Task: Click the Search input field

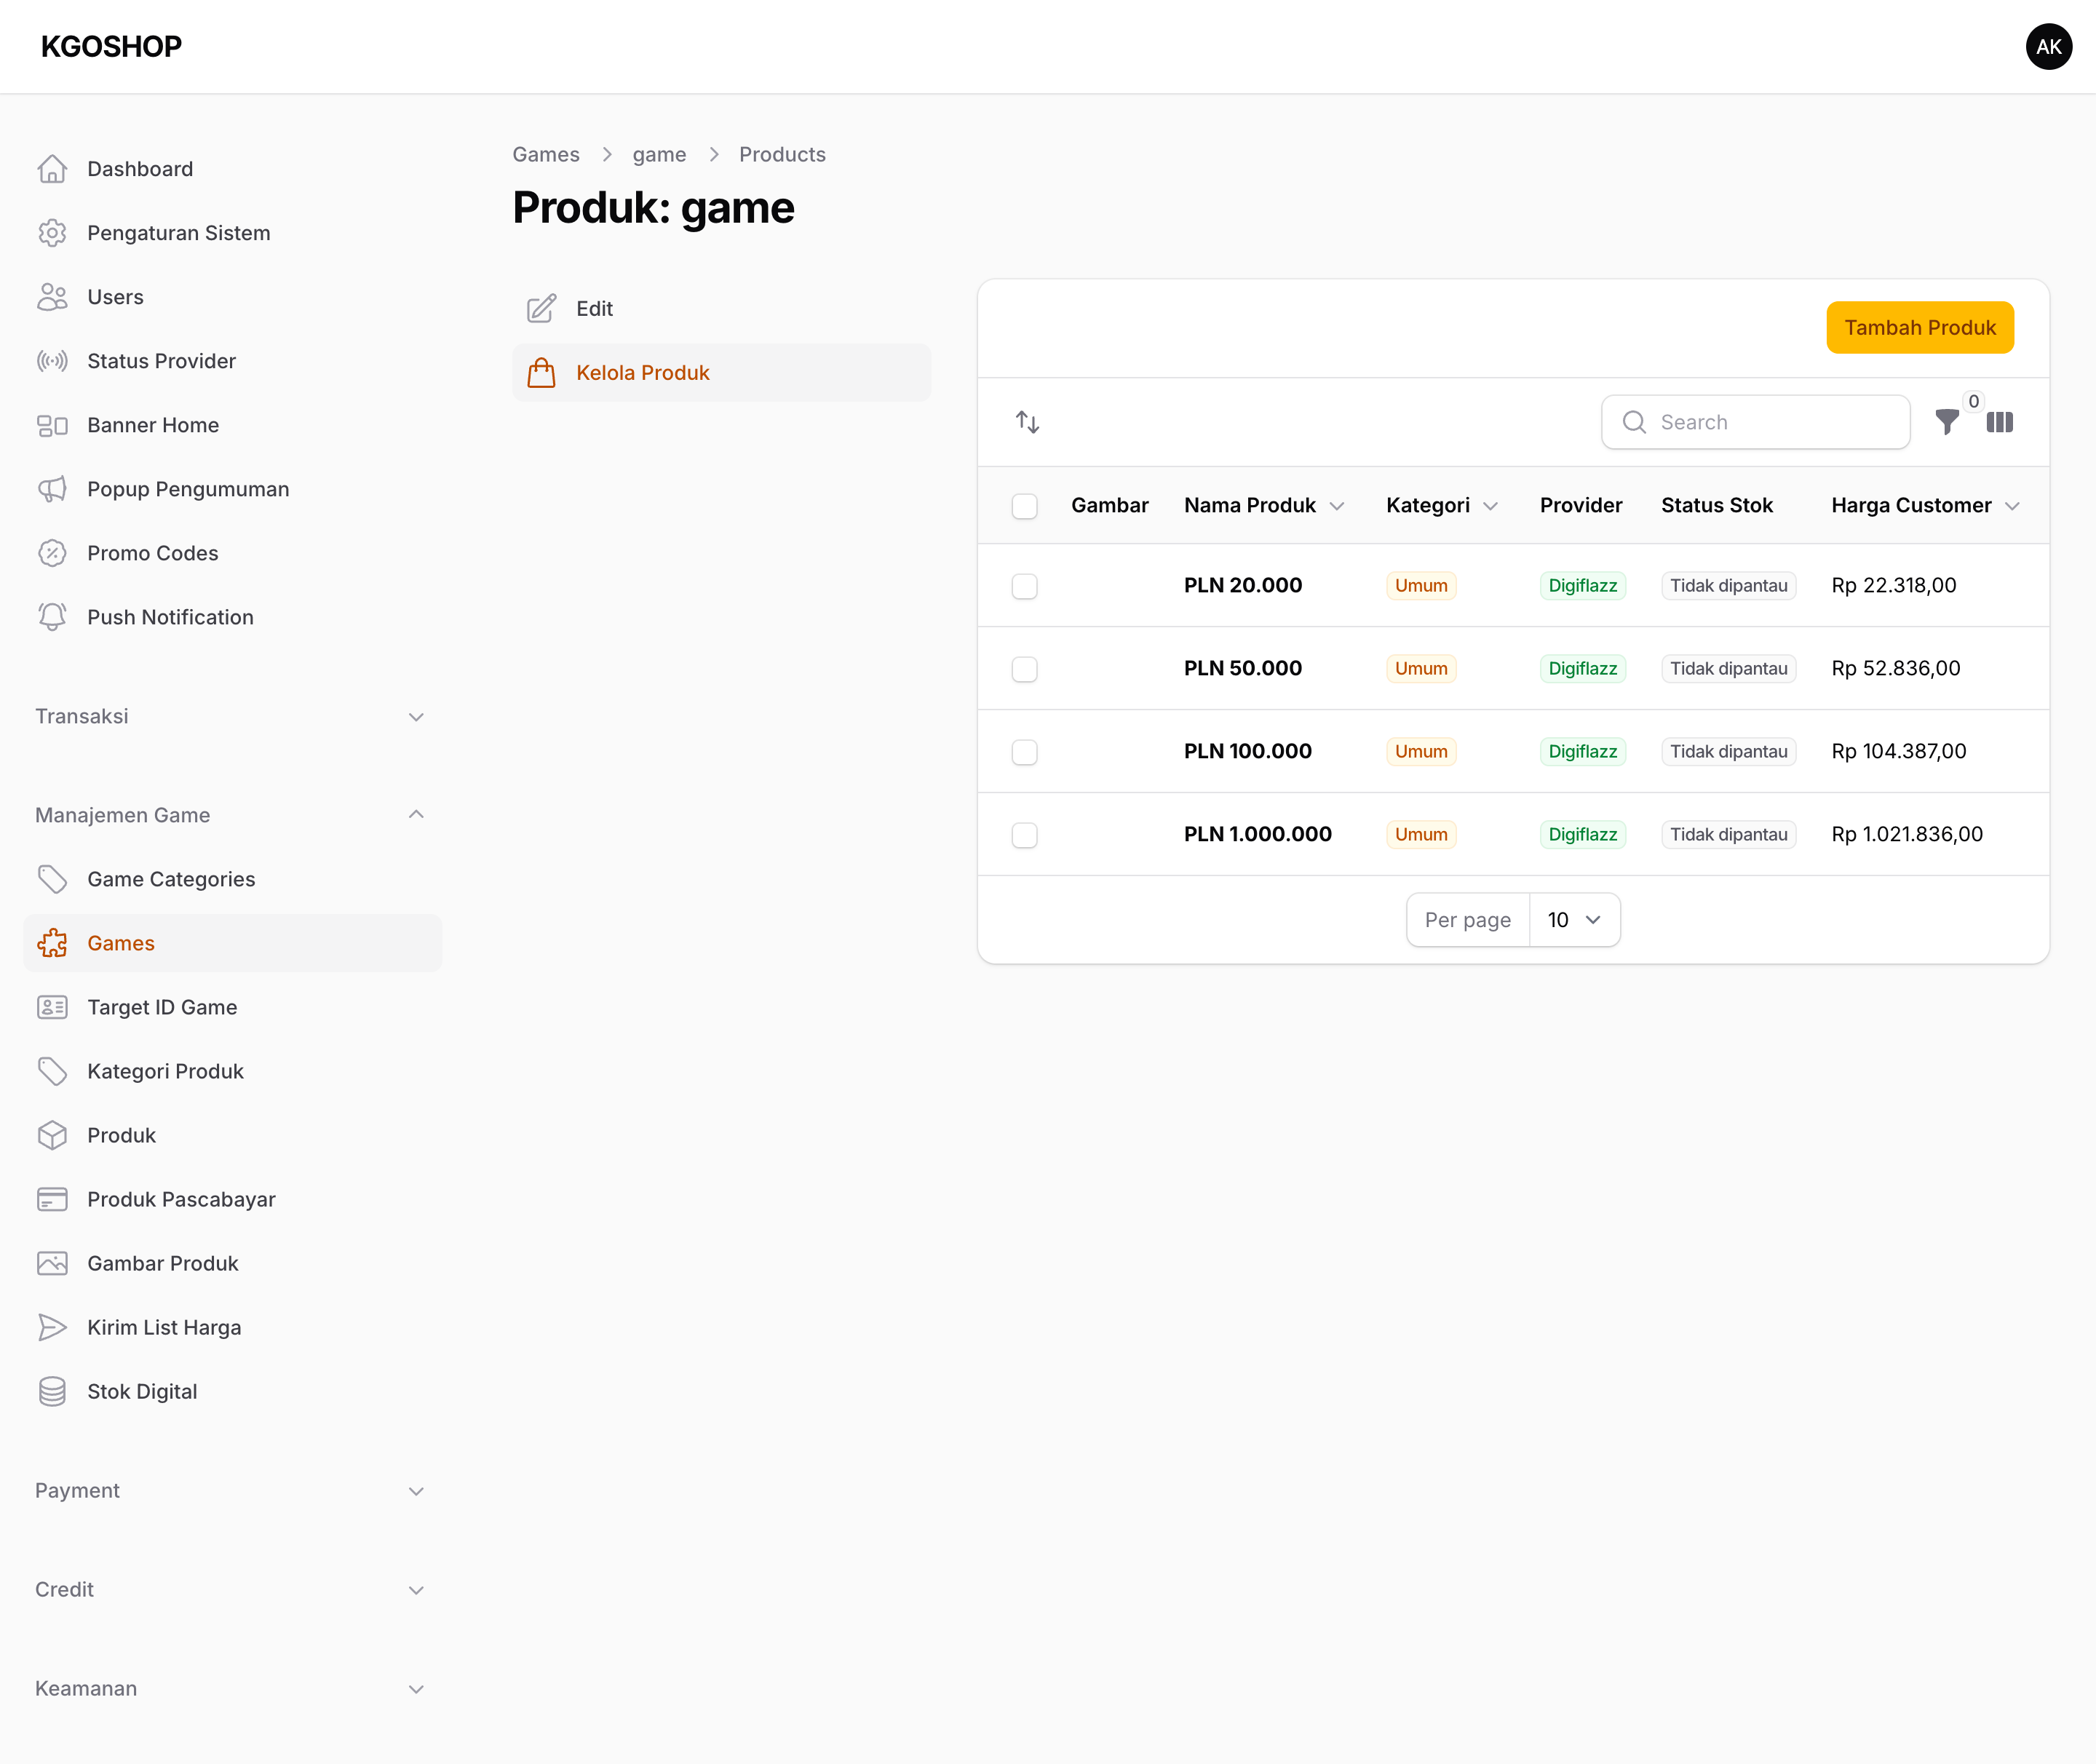Action: (x=1755, y=422)
